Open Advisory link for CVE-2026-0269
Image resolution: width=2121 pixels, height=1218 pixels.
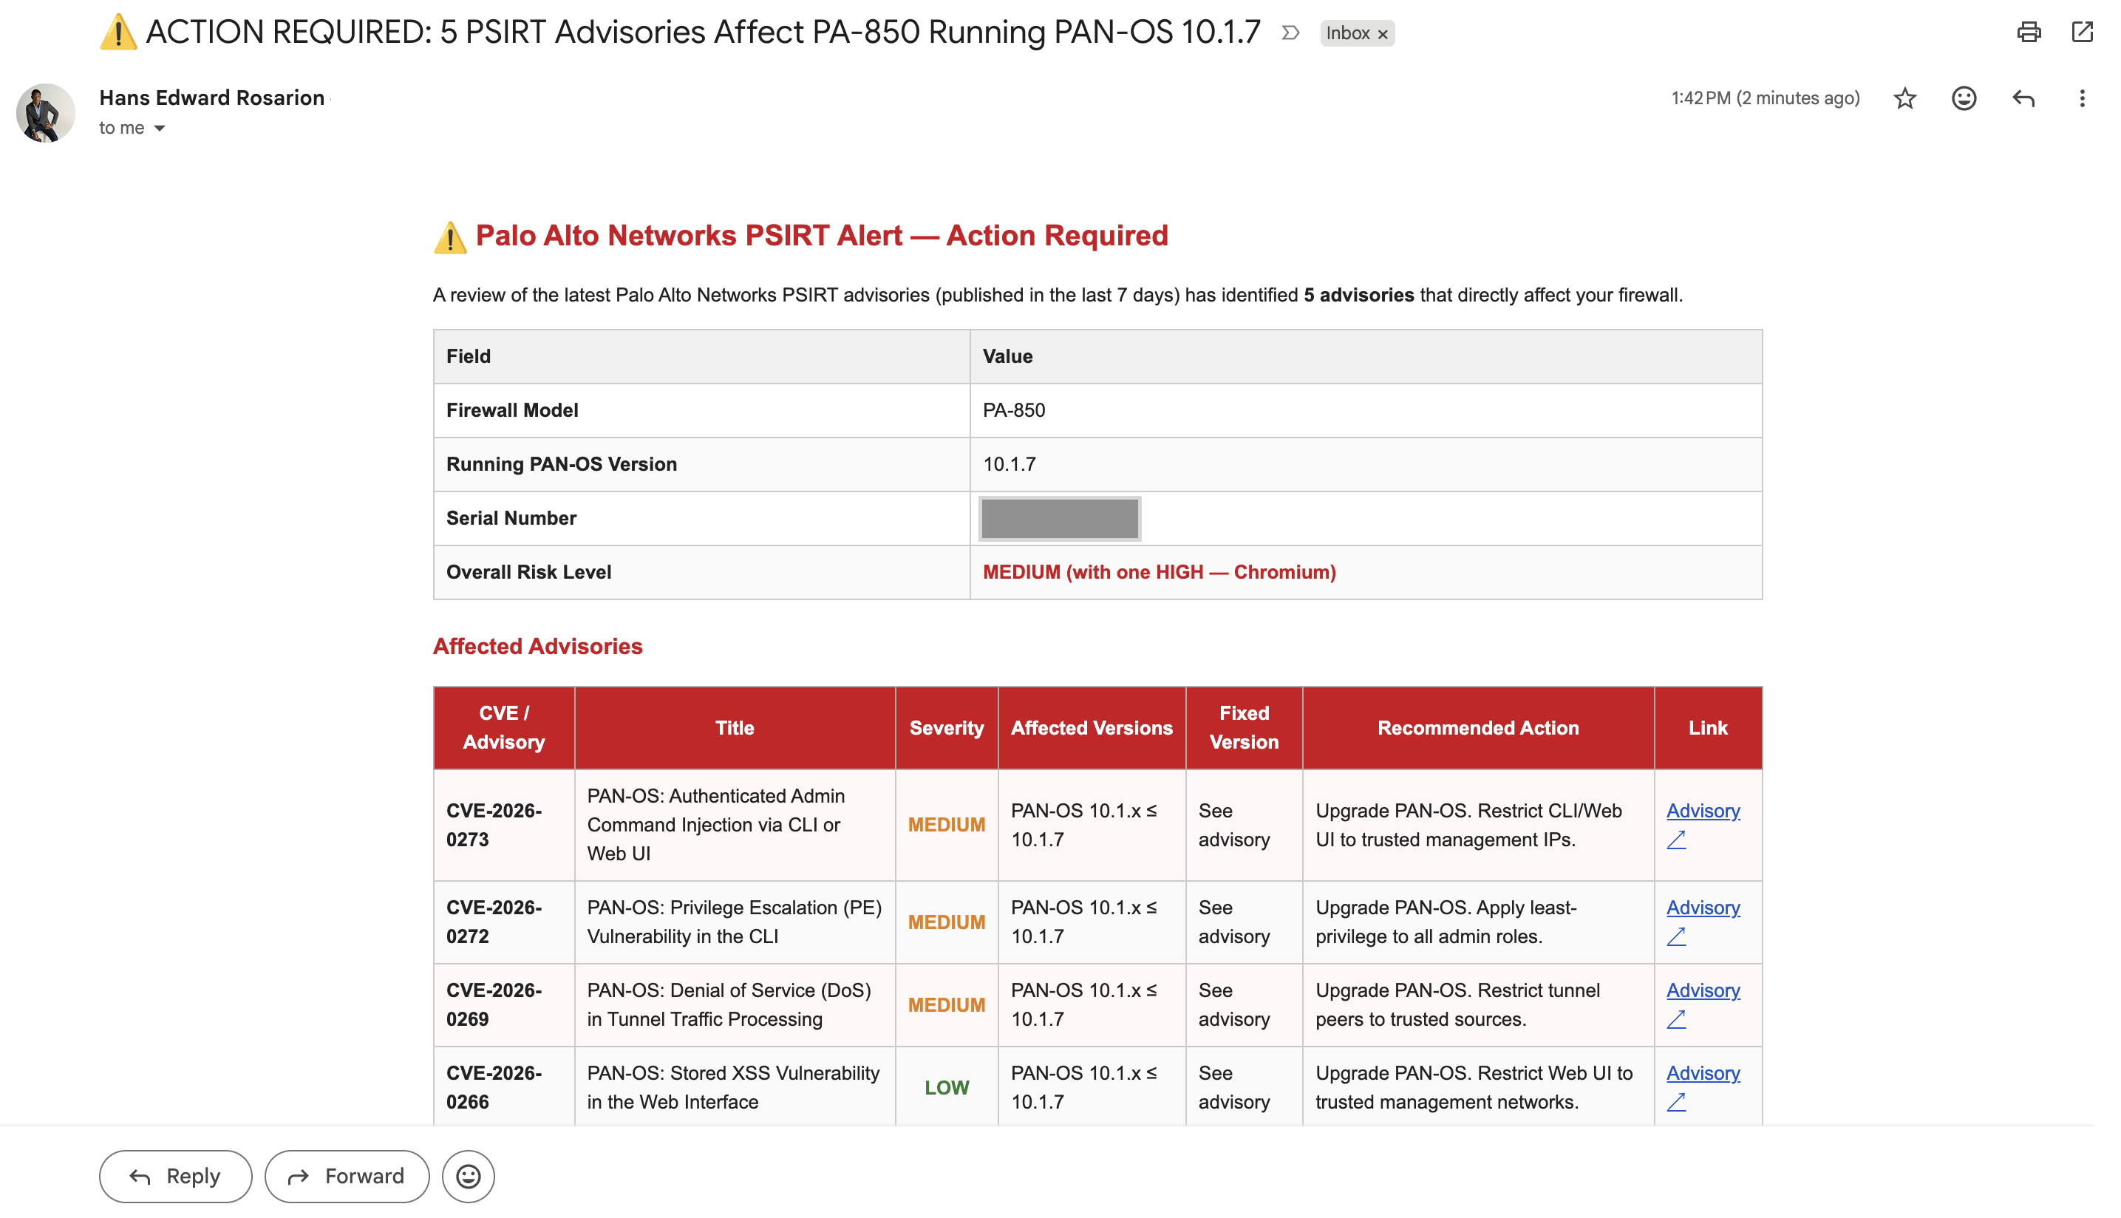pyautogui.click(x=1703, y=990)
